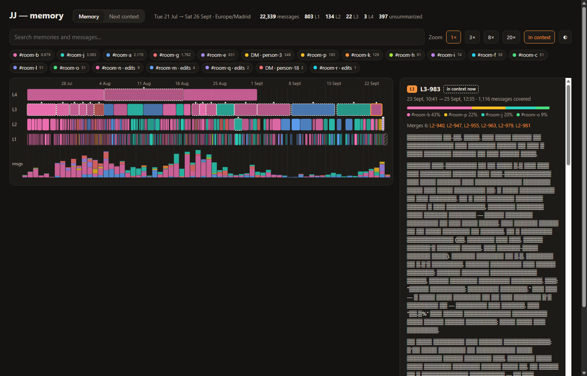Toggle the #room-i filter chip
This screenshot has width=587, height=376.
(447, 55)
